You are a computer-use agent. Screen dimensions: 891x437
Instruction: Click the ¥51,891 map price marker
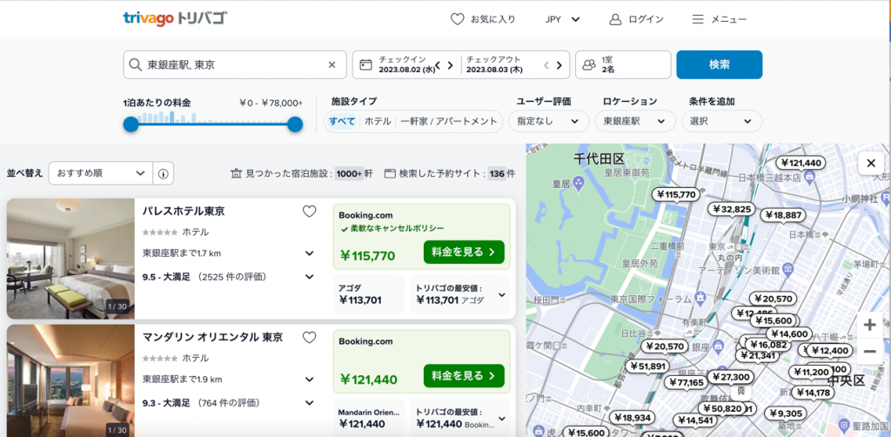[647, 366]
